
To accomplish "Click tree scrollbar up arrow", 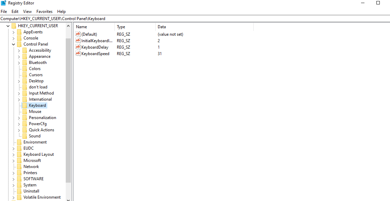I will coord(68,26).
